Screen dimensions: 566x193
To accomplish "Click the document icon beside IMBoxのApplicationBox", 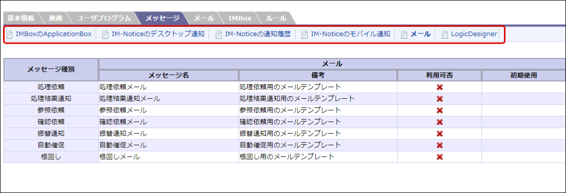I will [x=10, y=34].
